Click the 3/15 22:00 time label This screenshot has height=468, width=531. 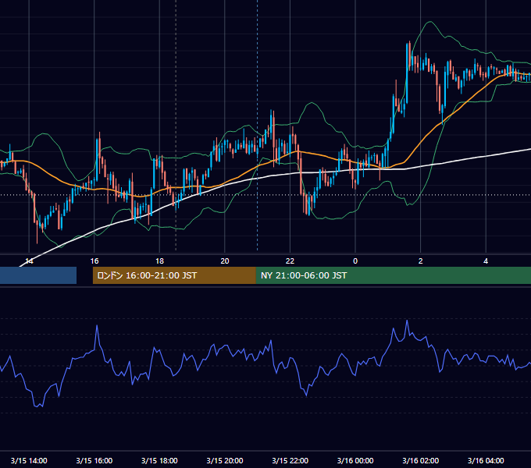[x=290, y=460]
